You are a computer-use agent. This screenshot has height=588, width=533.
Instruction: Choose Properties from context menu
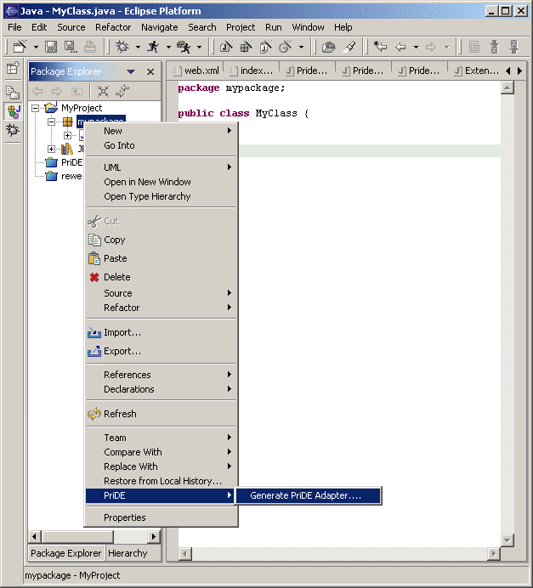tap(124, 517)
